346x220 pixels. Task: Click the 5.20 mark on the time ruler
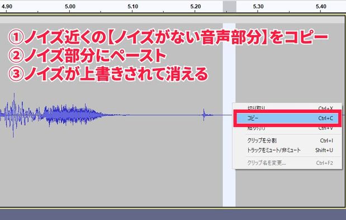tap(196, 6)
